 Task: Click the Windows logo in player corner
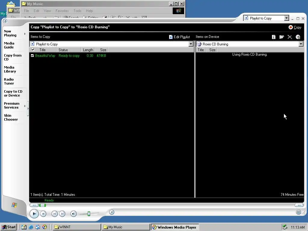pos(14,205)
